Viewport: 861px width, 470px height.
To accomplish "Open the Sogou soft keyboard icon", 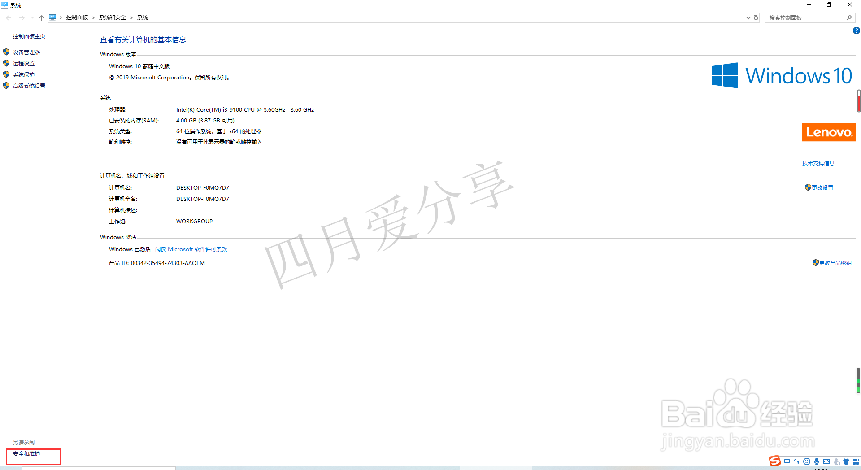I will [x=826, y=461].
